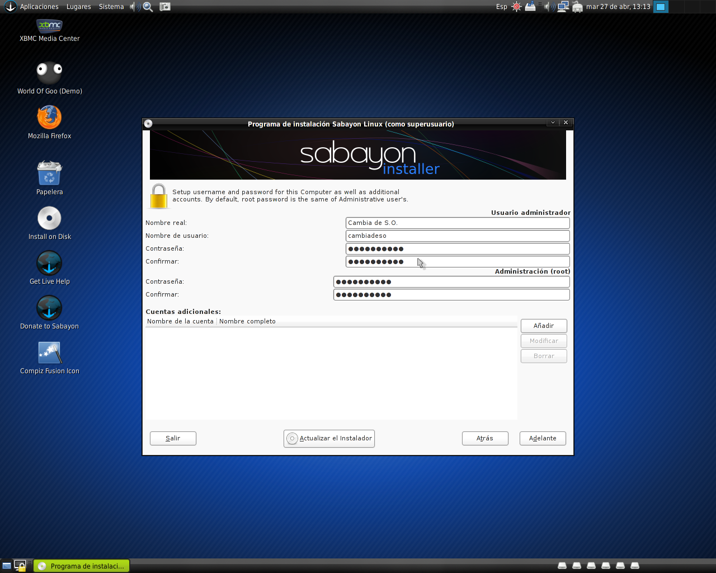This screenshot has width=716, height=573.
Task: Click the last disk drive icon in bottom panel
Action: (x=635, y=566)
